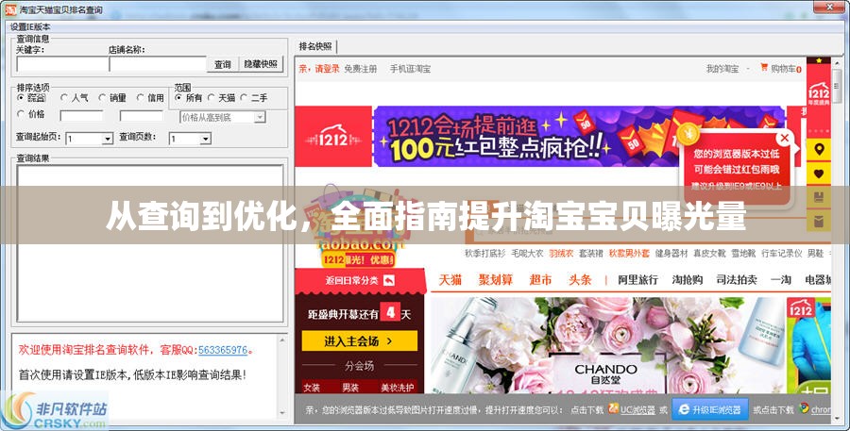Open the 司法拍卖 navigation link
Screen dimensions: 850x431
tap(737, 280)
